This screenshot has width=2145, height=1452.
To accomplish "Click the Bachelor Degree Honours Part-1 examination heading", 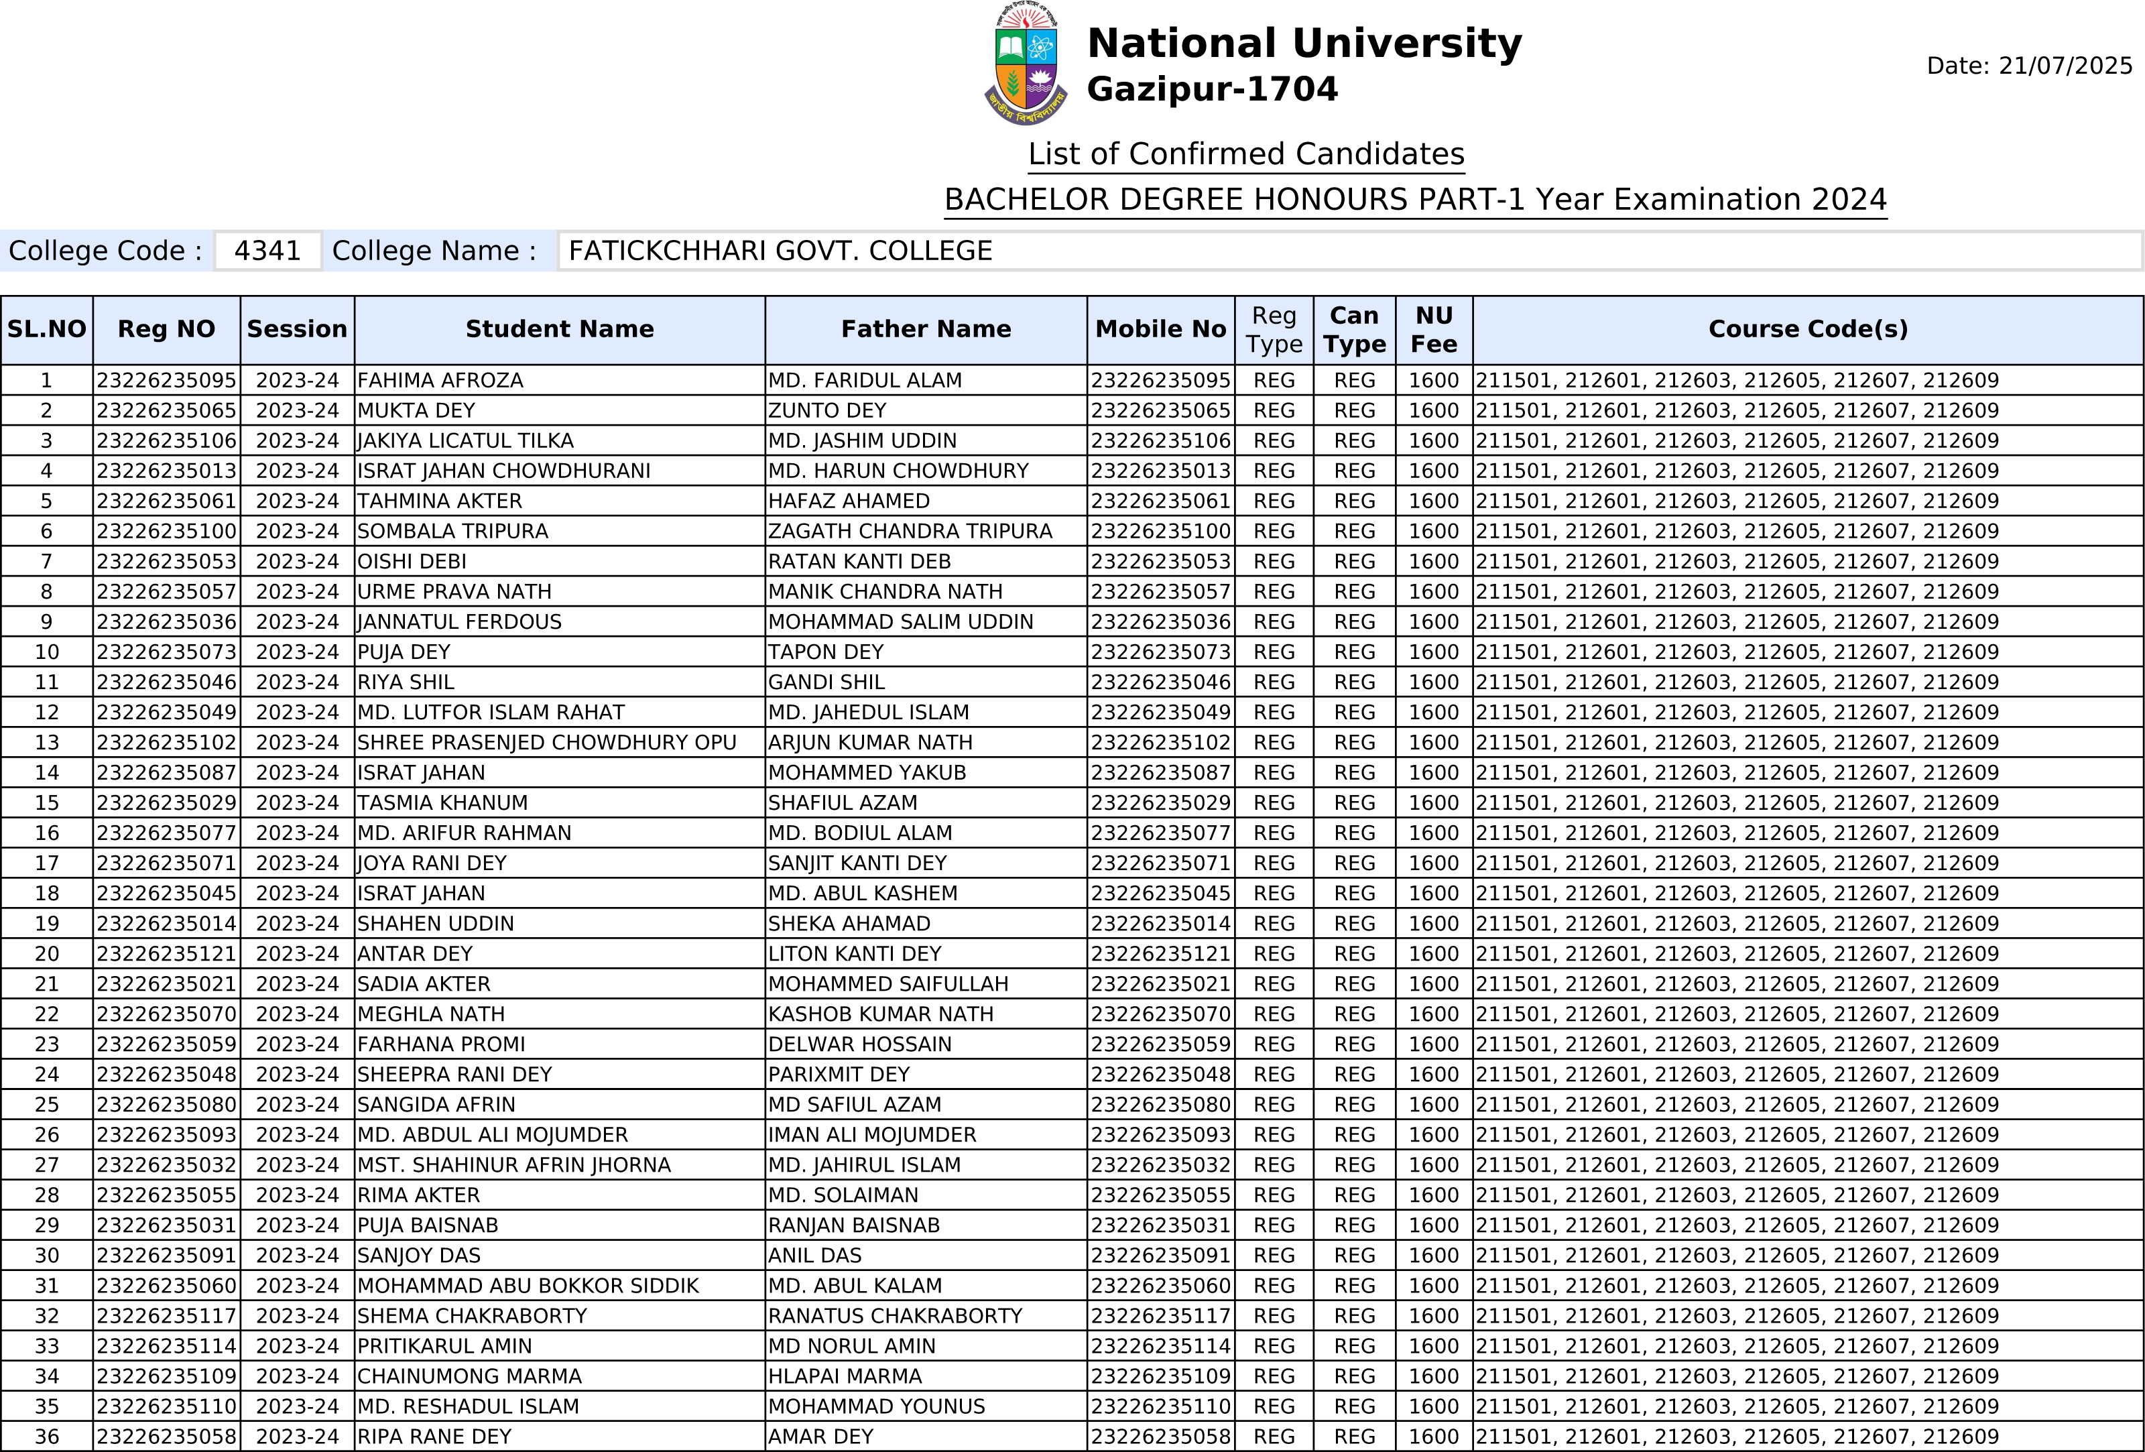I will [1415, 199].
